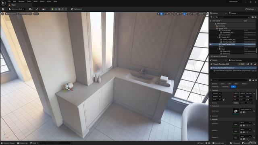This screenshot has width=258, height=145.
Task: Open the Detail Lighting view mode dropdown
Action: (x=25, y=14)
